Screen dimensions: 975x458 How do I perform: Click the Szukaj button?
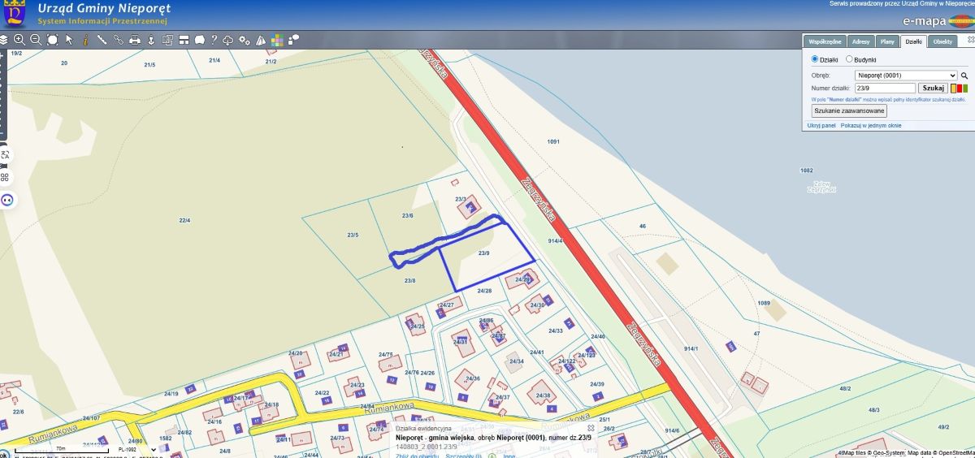(x=933, y=88)
